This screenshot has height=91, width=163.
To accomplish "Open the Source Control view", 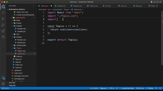I will click(x=3, y=19).
